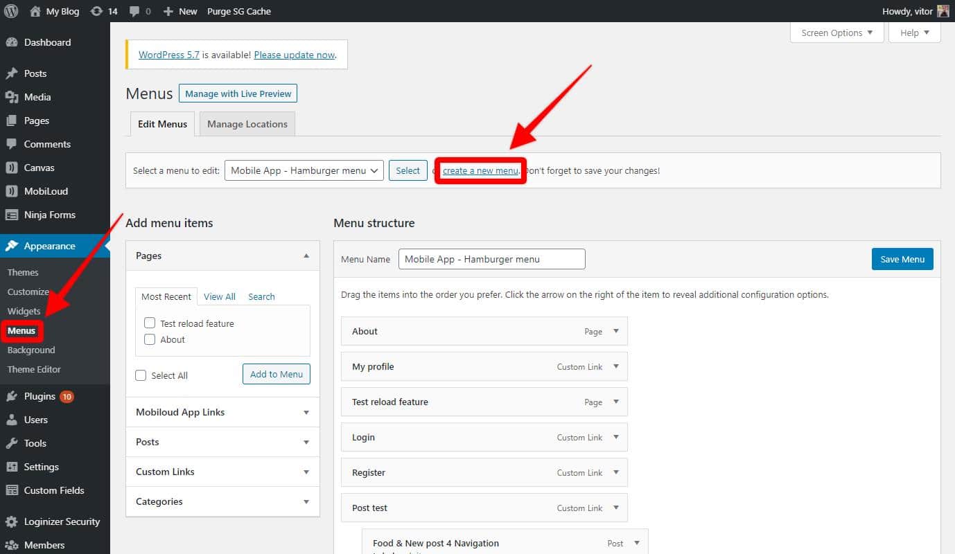Expand the Mobiloud App Links panel

coord(306,412)
